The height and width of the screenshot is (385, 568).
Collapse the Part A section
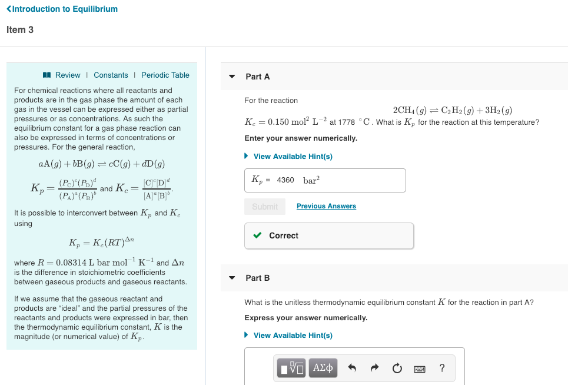(231, 77)
